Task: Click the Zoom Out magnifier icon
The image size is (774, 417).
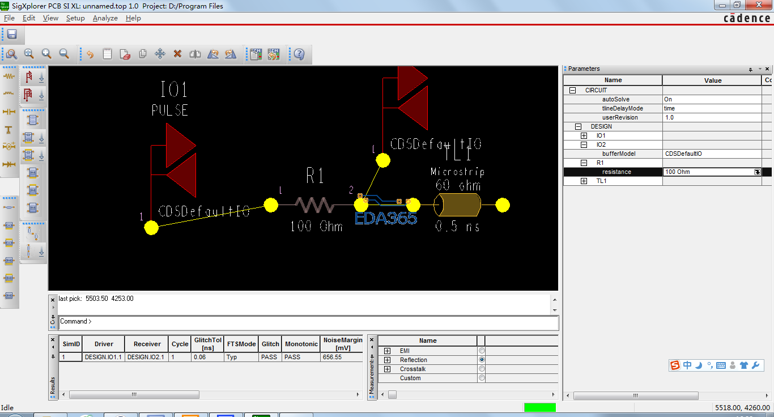Action: [64, 54]
